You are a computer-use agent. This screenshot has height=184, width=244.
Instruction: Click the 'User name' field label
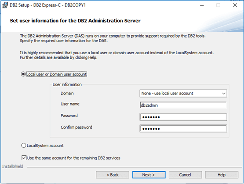click(70, 104)
